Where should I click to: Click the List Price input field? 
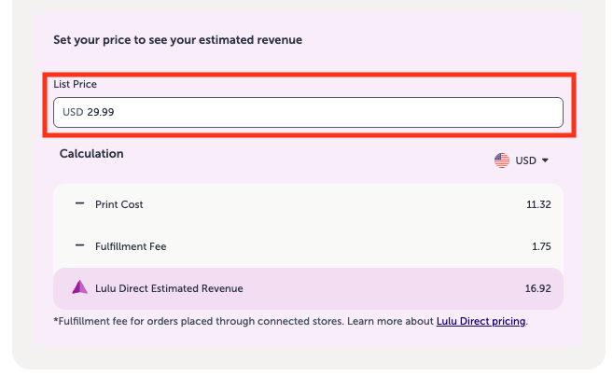click(308, 113)
